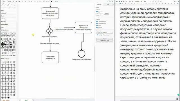The height and width of the screenshot is (101, 180).
Task: Toggle the Autosize checkbox
Action: click(x=97, y=27)
